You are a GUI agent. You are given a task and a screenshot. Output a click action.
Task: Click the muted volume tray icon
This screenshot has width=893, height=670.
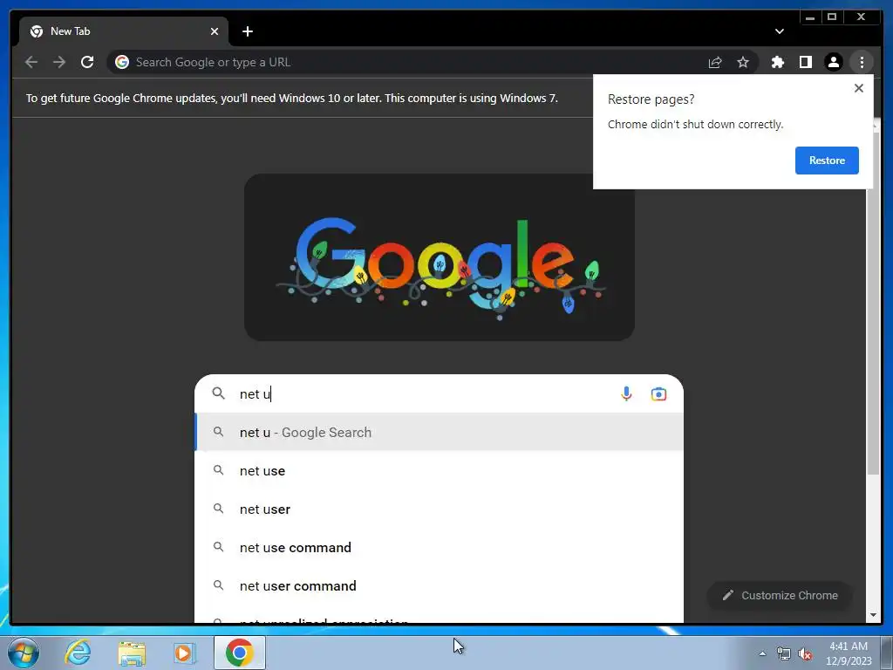pyautogui.click(x=805, y=653)
